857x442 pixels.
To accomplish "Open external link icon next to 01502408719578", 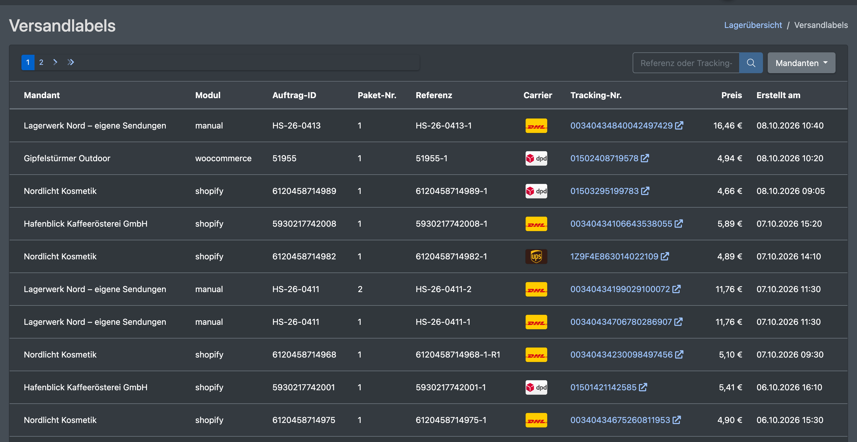I will [645, 158].
